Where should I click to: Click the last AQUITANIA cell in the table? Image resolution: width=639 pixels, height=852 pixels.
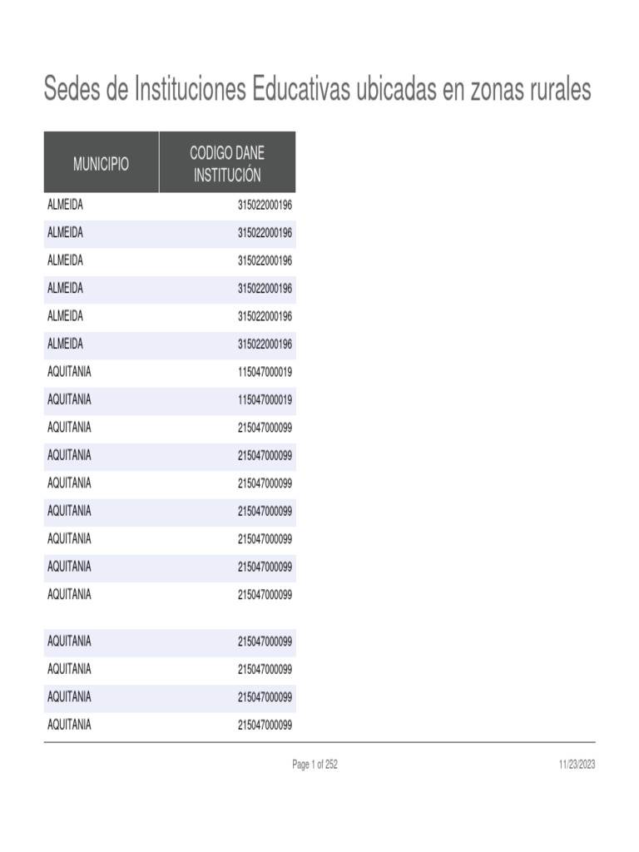[70, 725]
